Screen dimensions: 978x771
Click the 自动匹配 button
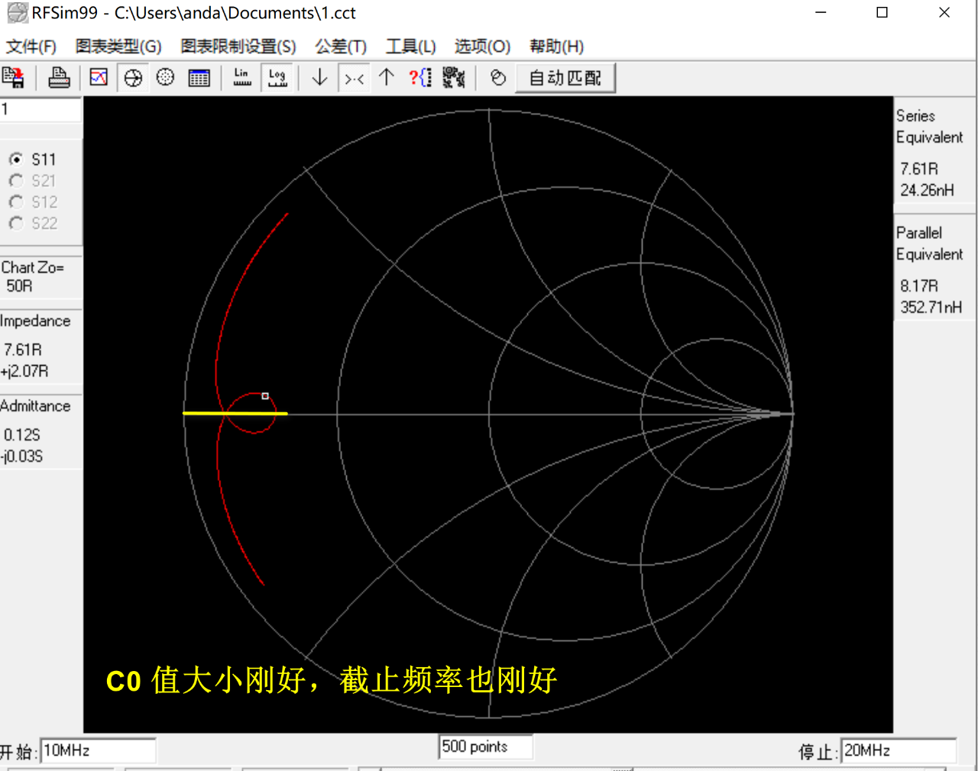(565, 78)
